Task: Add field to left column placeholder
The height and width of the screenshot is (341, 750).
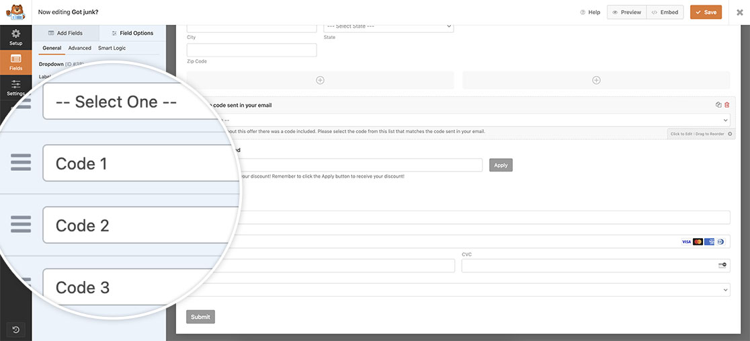Action: (320, 80)
